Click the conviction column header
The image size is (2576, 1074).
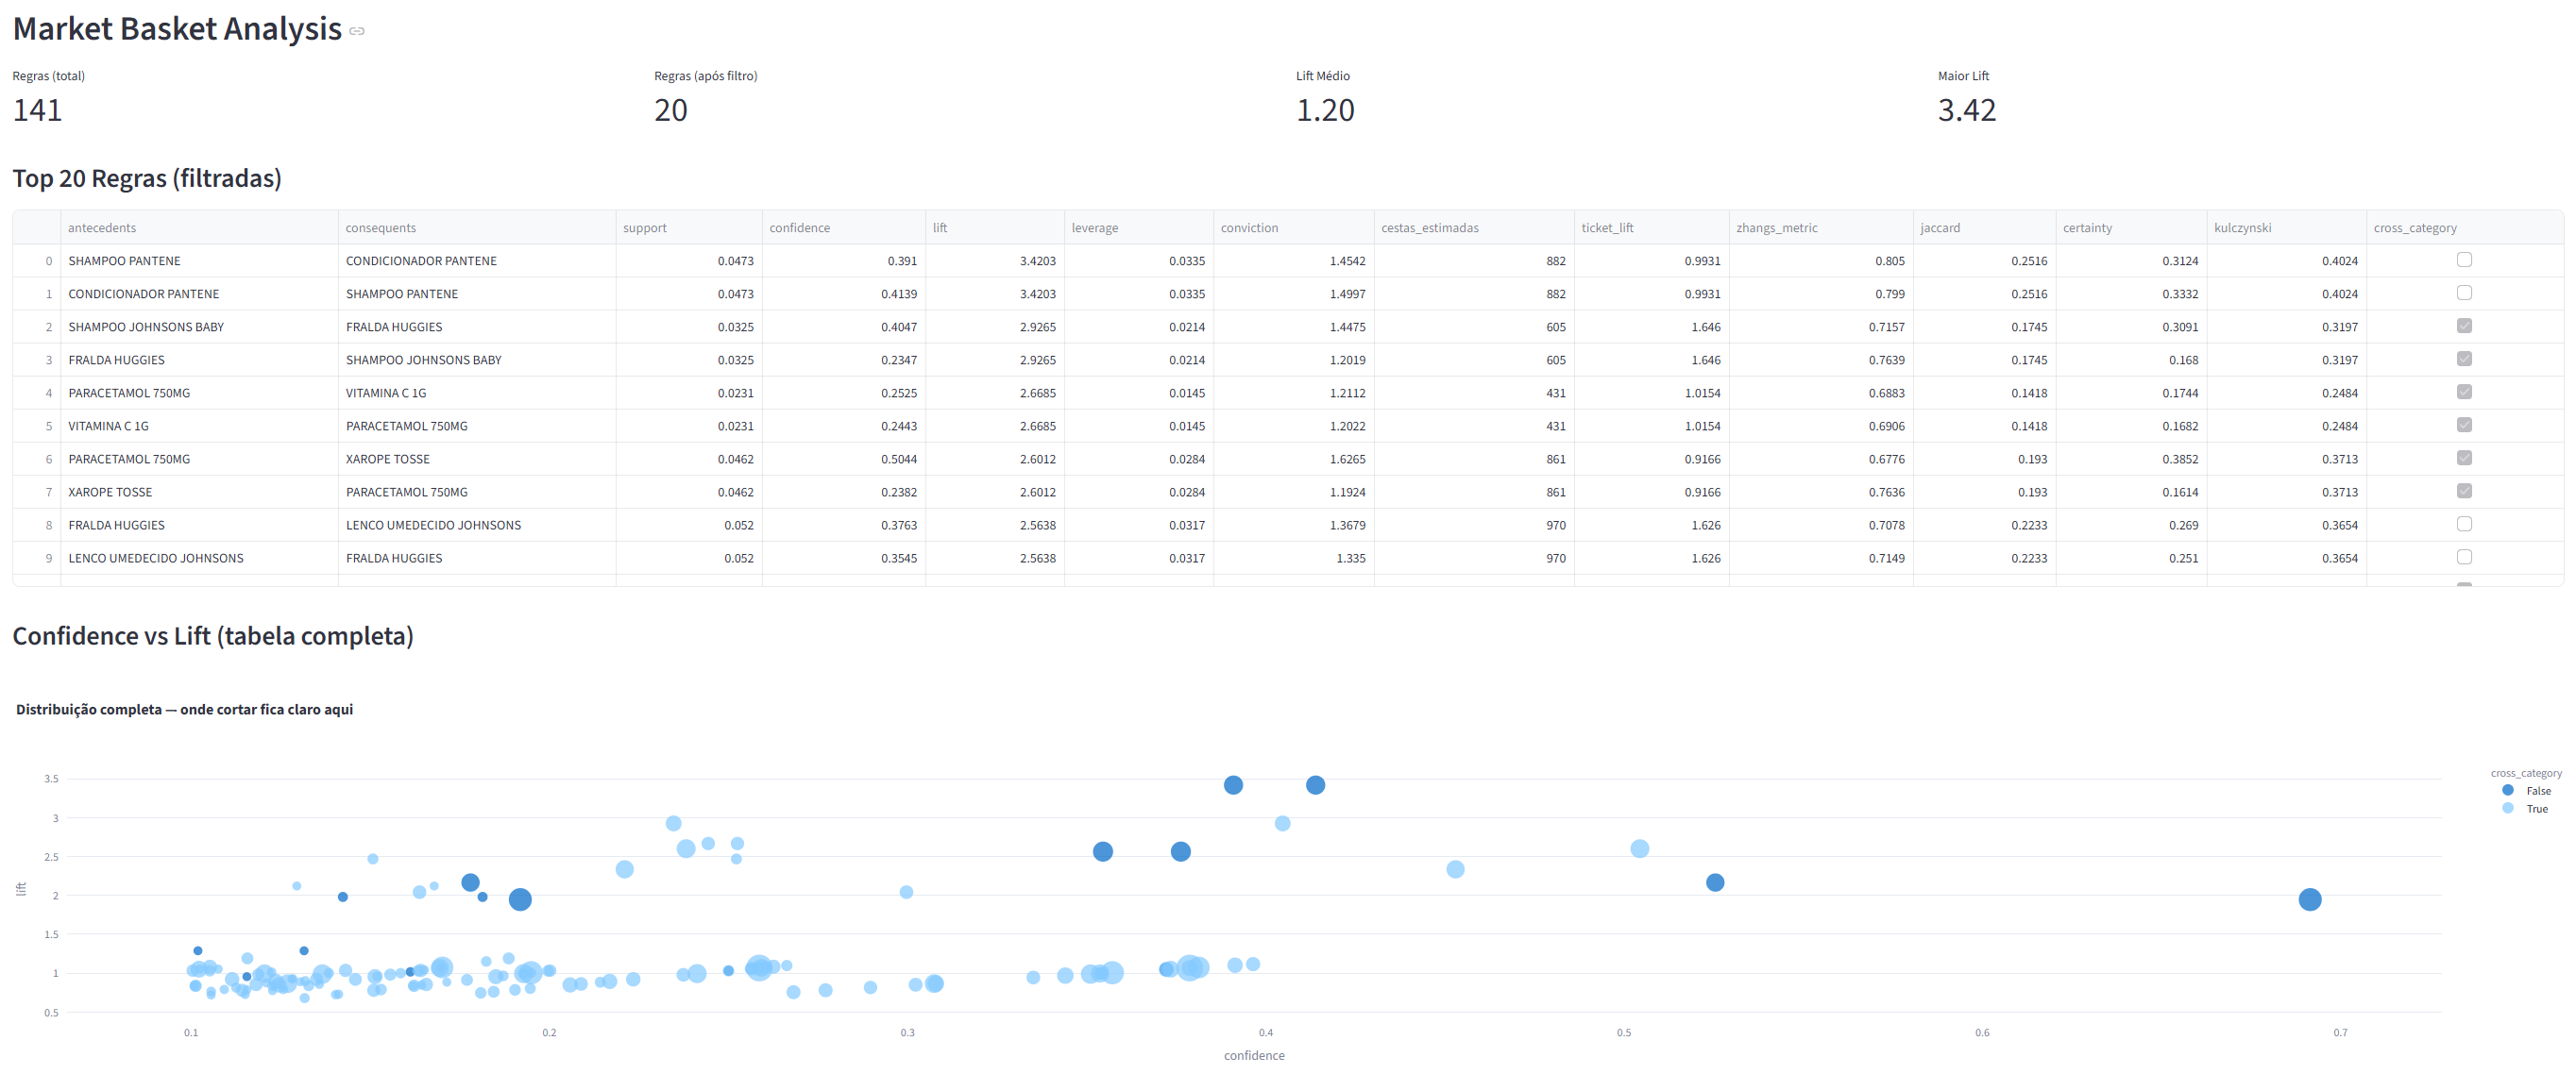tap(1294, 227)
